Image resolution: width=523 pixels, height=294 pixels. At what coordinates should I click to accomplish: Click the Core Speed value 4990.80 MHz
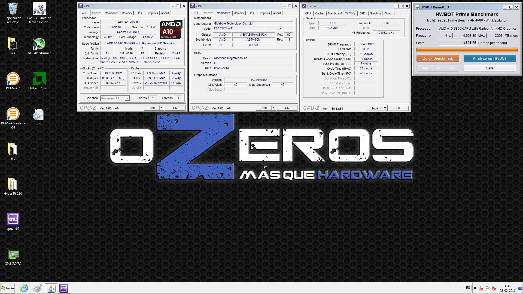(113, 73)
